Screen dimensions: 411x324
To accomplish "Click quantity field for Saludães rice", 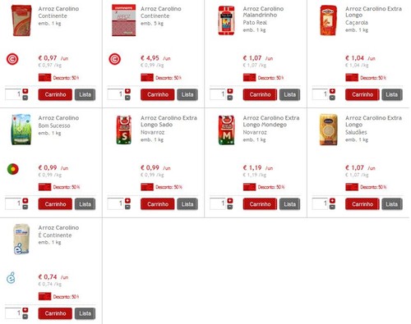I will (320, 203).
